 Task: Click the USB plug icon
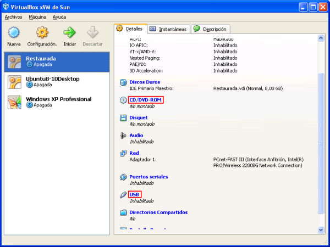[123, 195]
